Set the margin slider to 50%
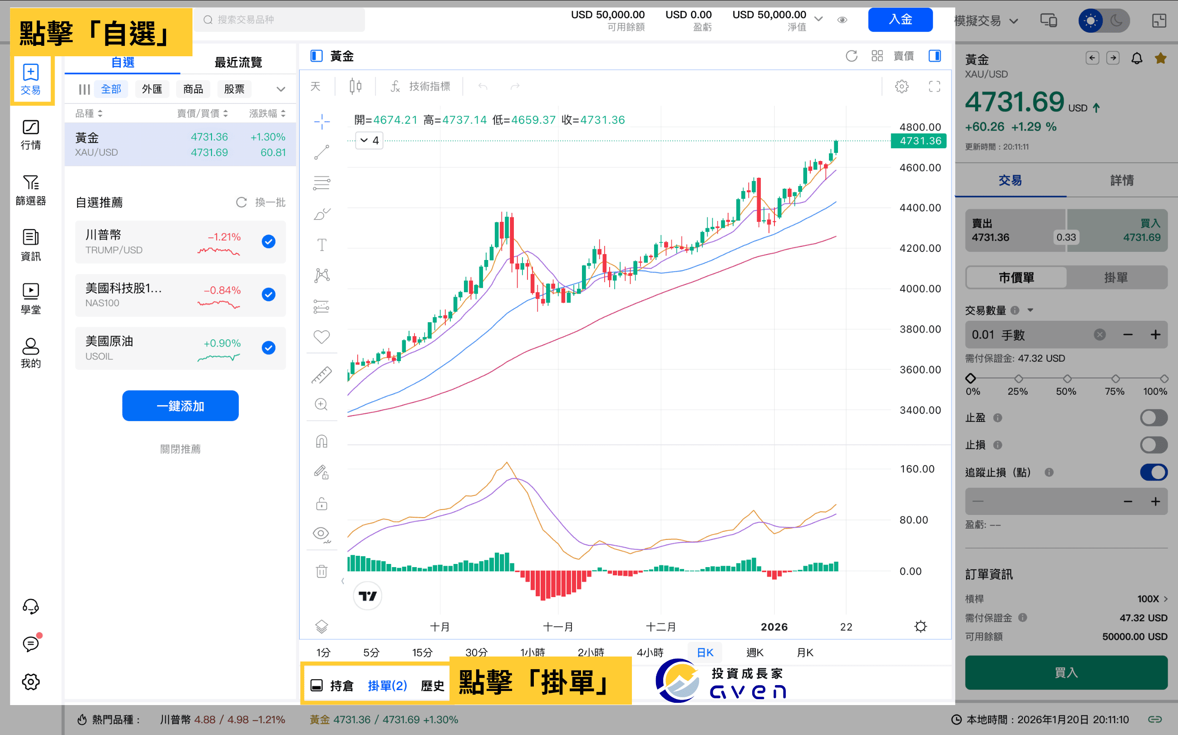The image size is (1178, 735). pos(1066,379)
